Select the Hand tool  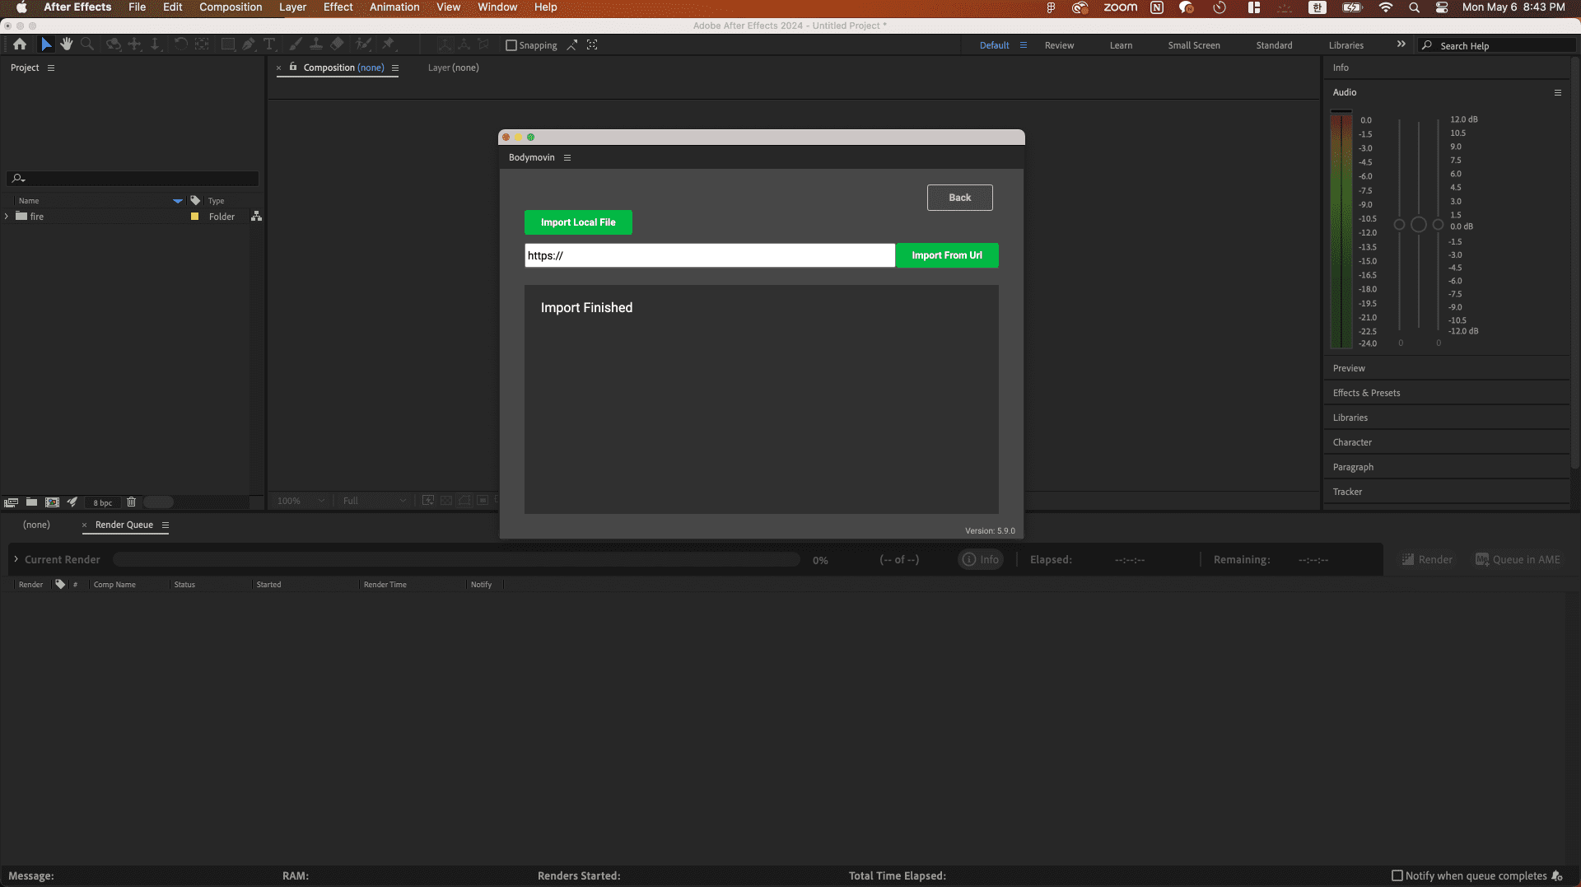click(x=66, y=44)
